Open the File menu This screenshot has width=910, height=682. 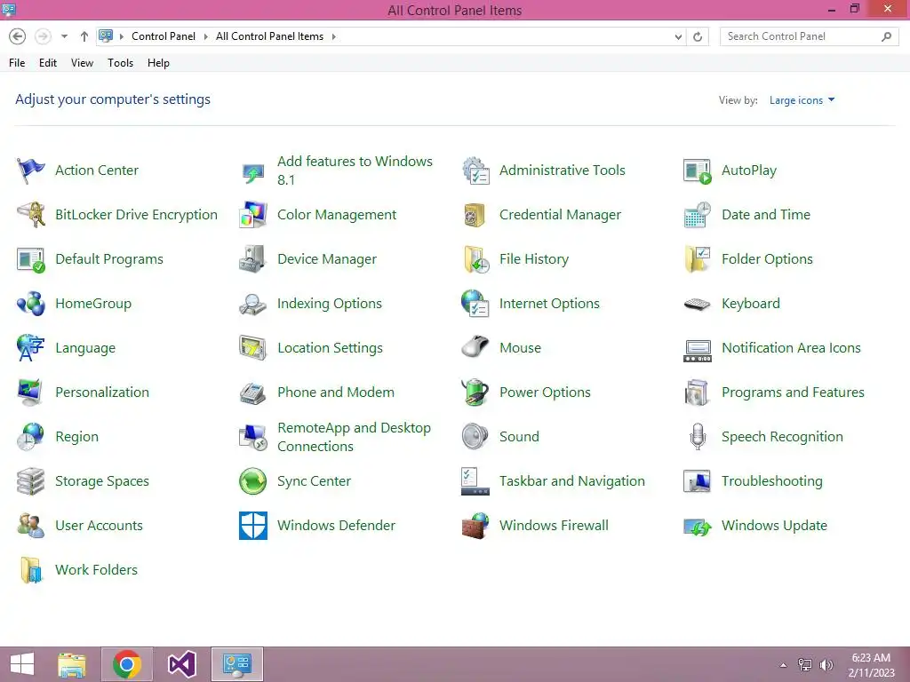(17, 63)
